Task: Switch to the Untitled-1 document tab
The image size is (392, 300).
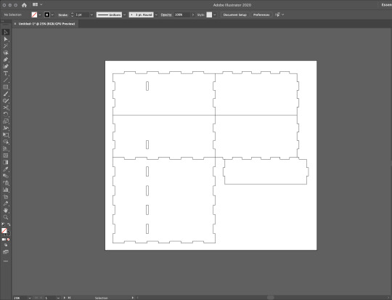Action: (46, 24)
